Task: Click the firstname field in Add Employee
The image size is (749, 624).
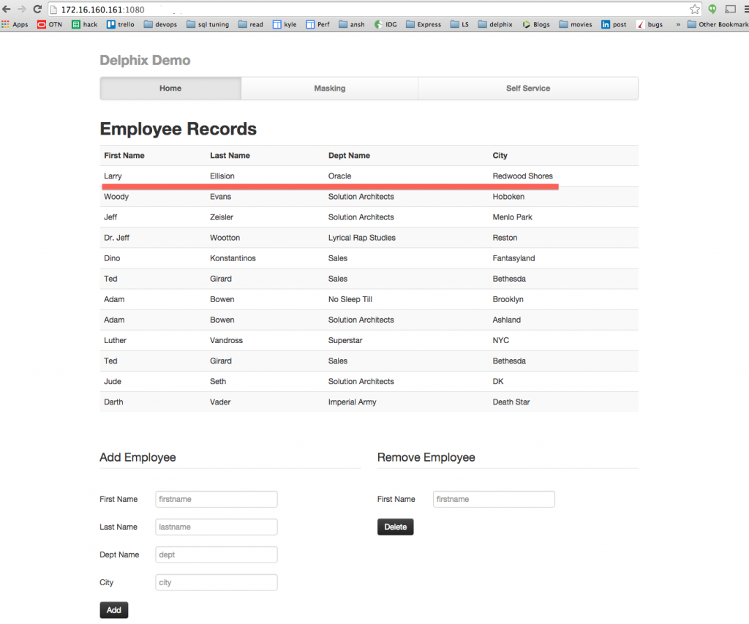Action: pos(216,499)
